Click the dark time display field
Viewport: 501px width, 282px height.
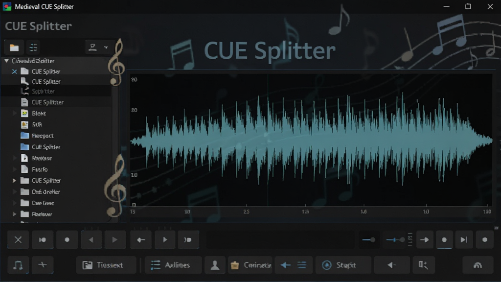(280, 240)
